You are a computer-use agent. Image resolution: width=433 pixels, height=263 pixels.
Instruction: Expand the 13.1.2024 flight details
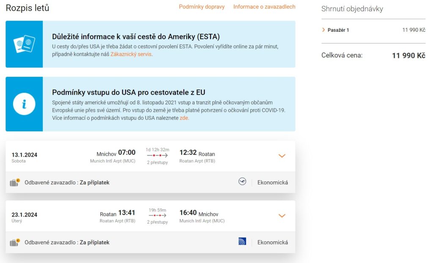coord(282,156)
